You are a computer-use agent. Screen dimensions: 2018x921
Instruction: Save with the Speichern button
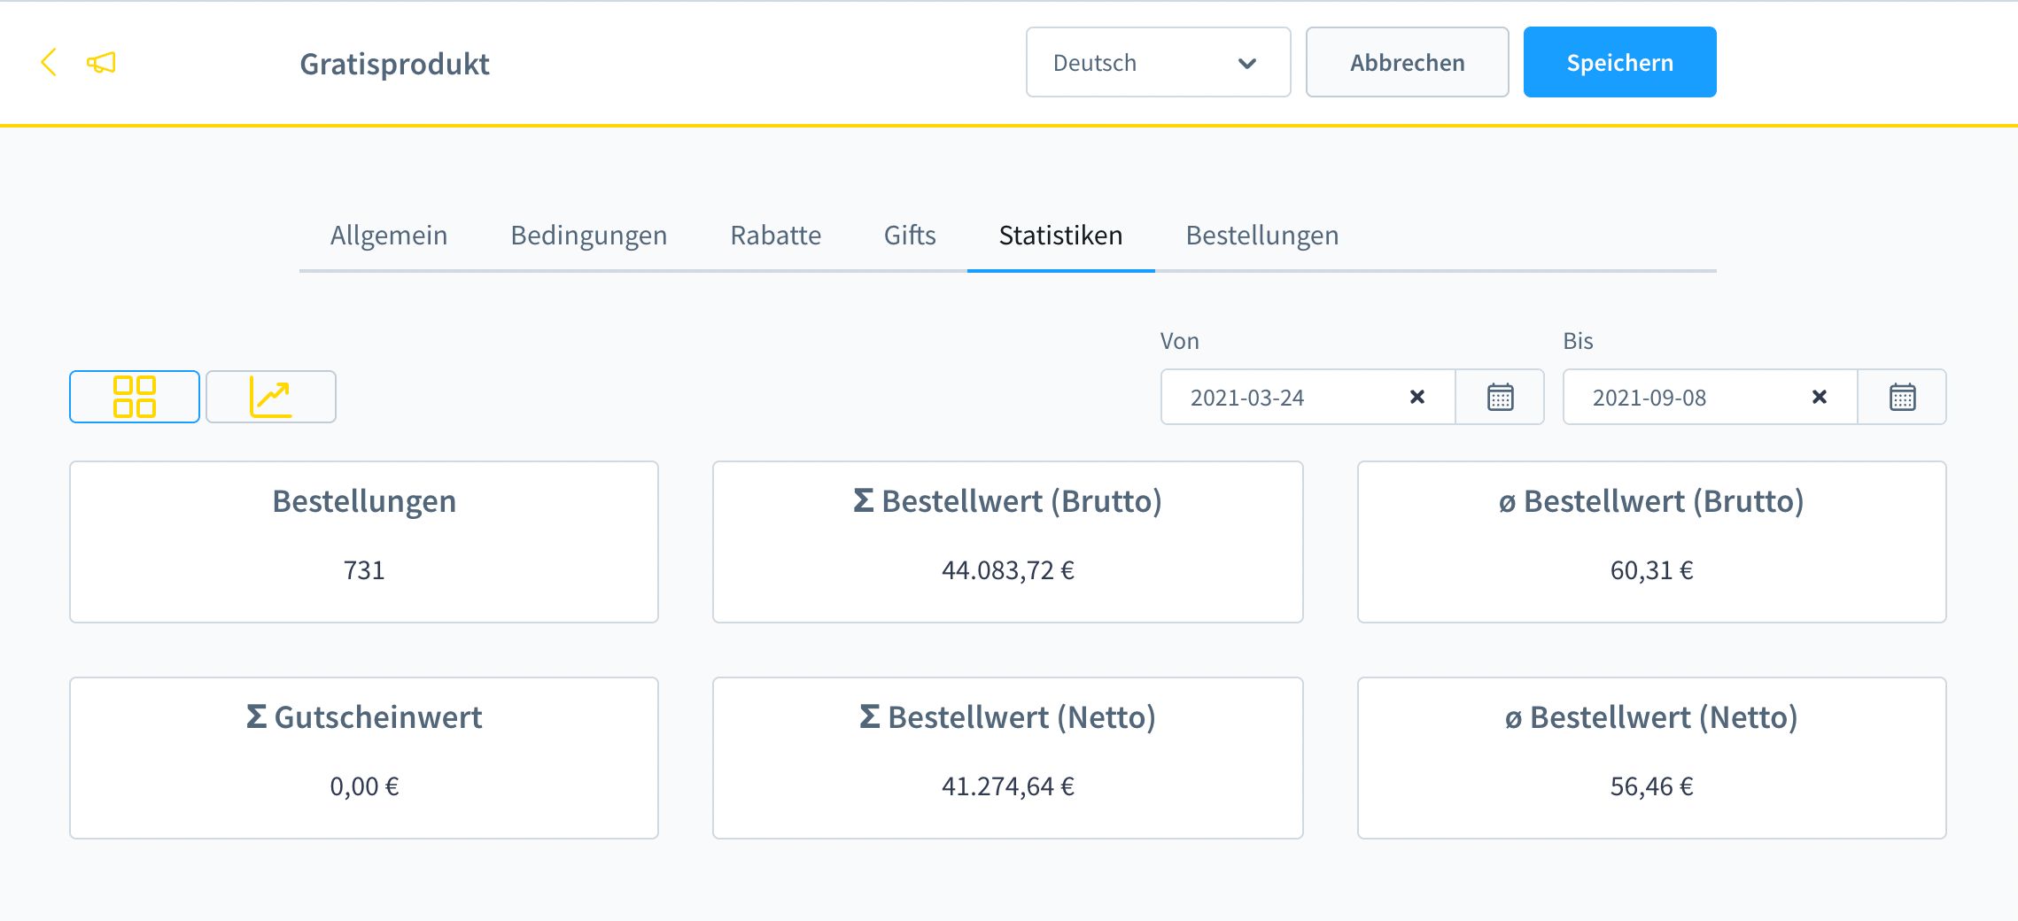point(1619,62)
